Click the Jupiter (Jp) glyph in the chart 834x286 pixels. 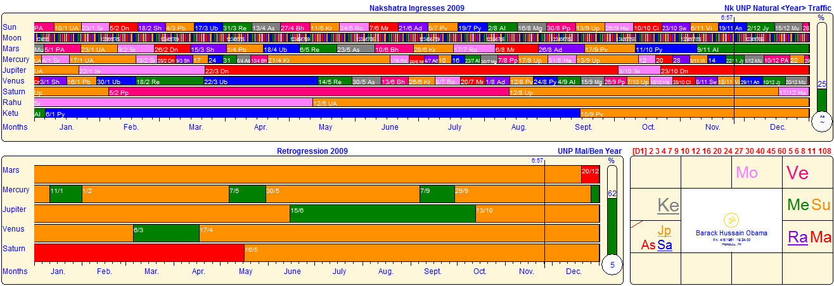pyautogui.click(x=664, y=230)
